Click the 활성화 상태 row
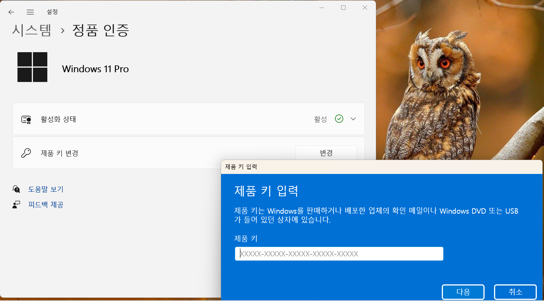This screenshot has width=544, height=301. pos(189,119)
